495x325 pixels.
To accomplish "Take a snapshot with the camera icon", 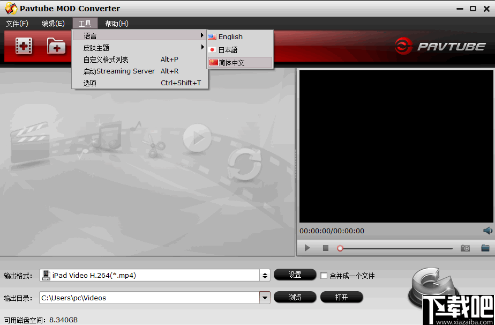I will (465, 248).
